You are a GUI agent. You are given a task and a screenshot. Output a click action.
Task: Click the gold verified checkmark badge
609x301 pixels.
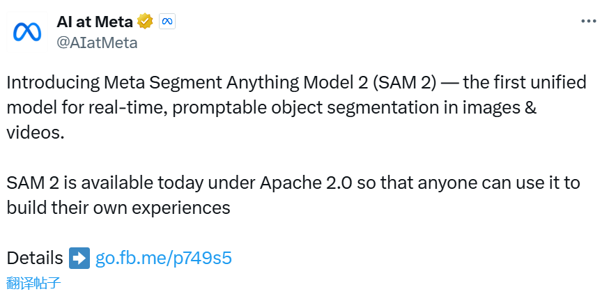pyautogui.click(x=145, y=21)
